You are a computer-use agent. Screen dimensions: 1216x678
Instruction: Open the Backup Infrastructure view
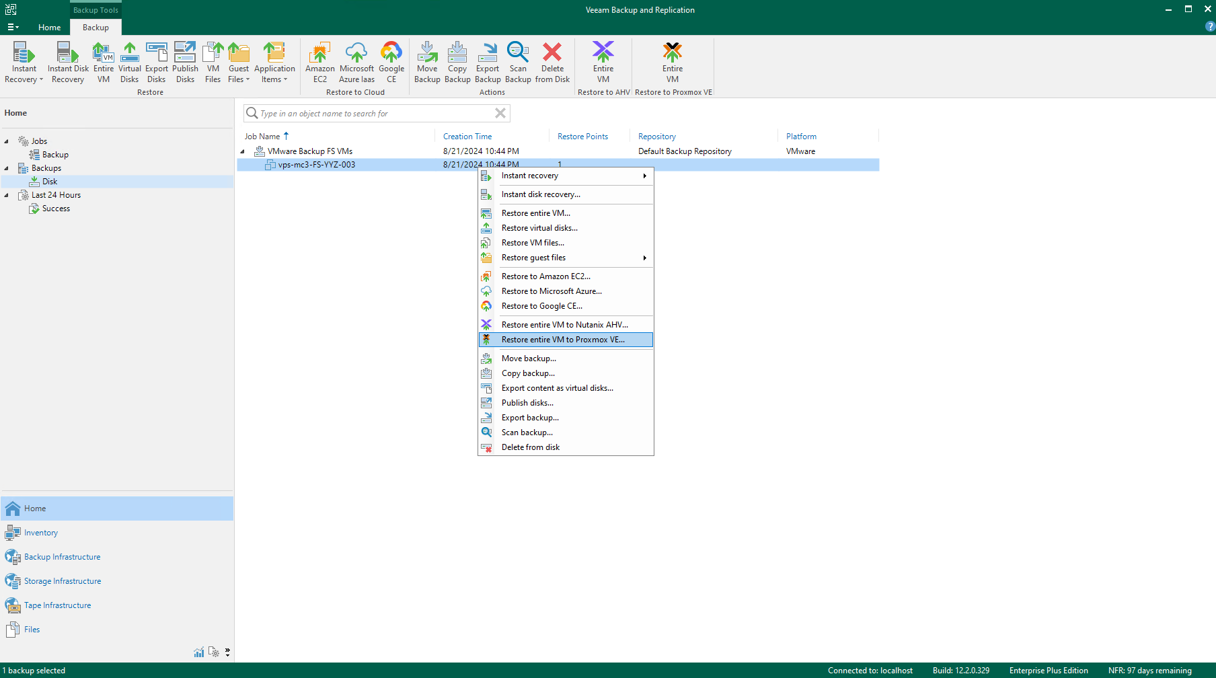[62, 557]
